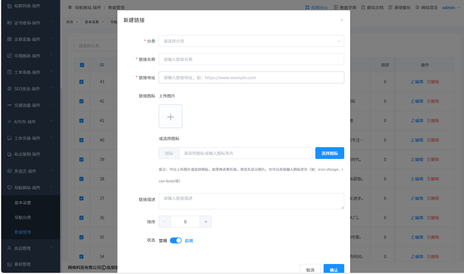This screenshot has width=464, height=274.
Task: Open the 分类 dropdown selector
Action: click(x=251, y=41)
